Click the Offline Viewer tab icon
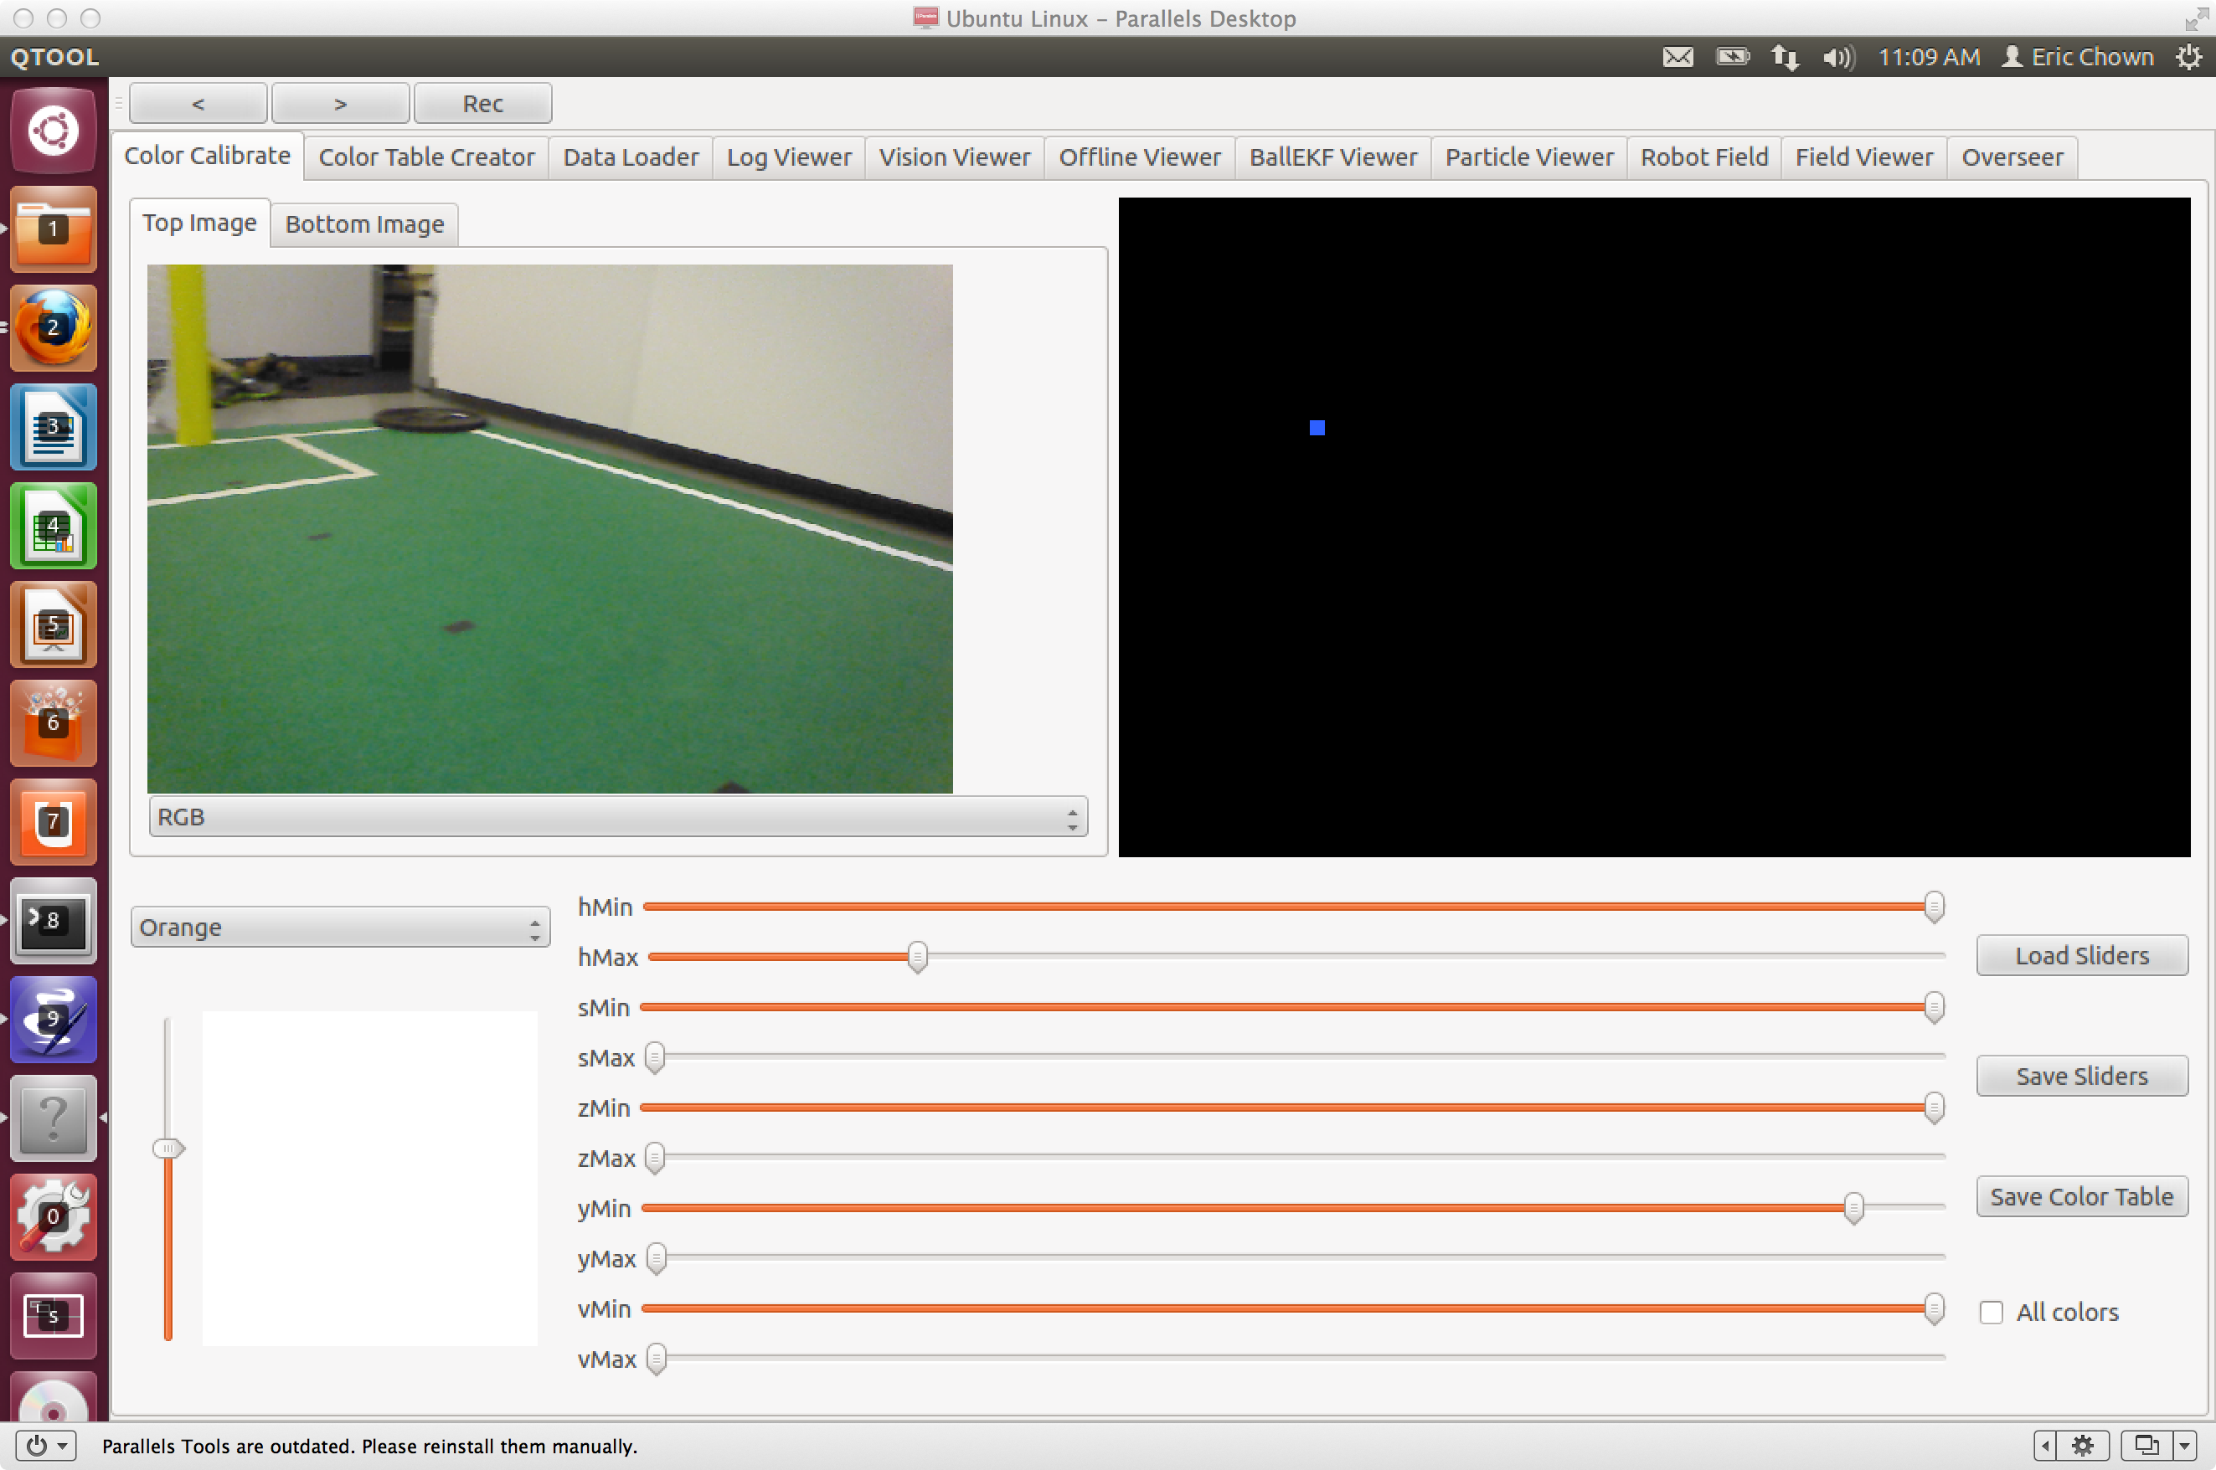This screenshot has width=2216, height=1470. (x=1141, y=157)
